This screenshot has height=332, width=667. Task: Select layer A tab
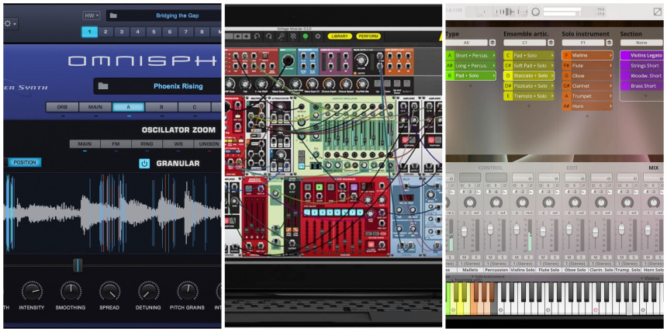click(x=129, y=107)
